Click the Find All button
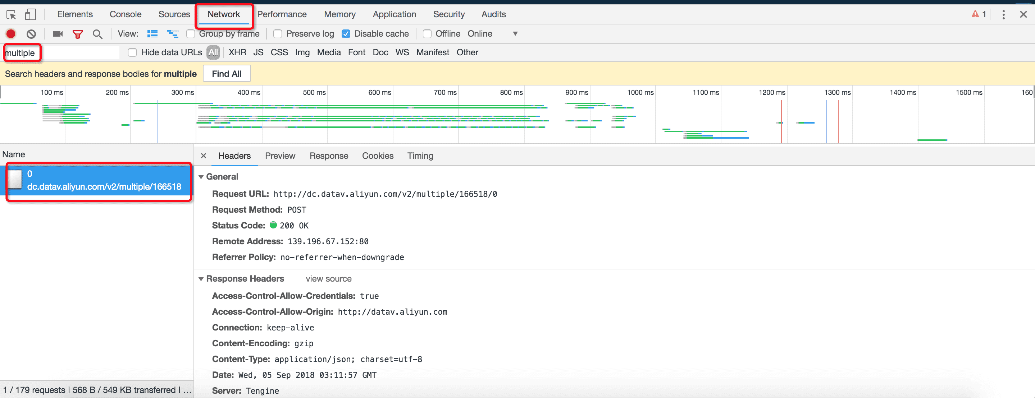 pos(227,74)
